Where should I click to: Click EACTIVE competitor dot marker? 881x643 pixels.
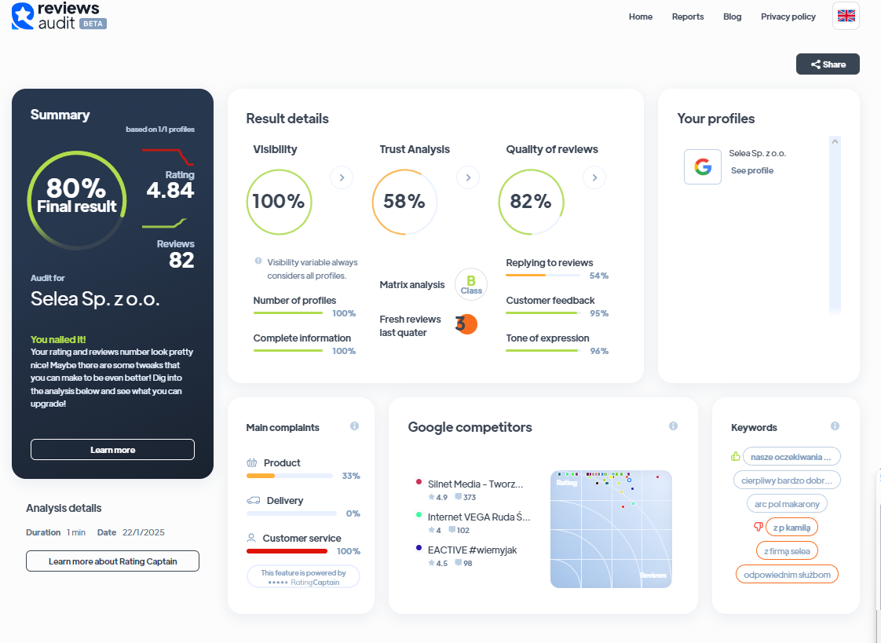click(x=419, y=547)
